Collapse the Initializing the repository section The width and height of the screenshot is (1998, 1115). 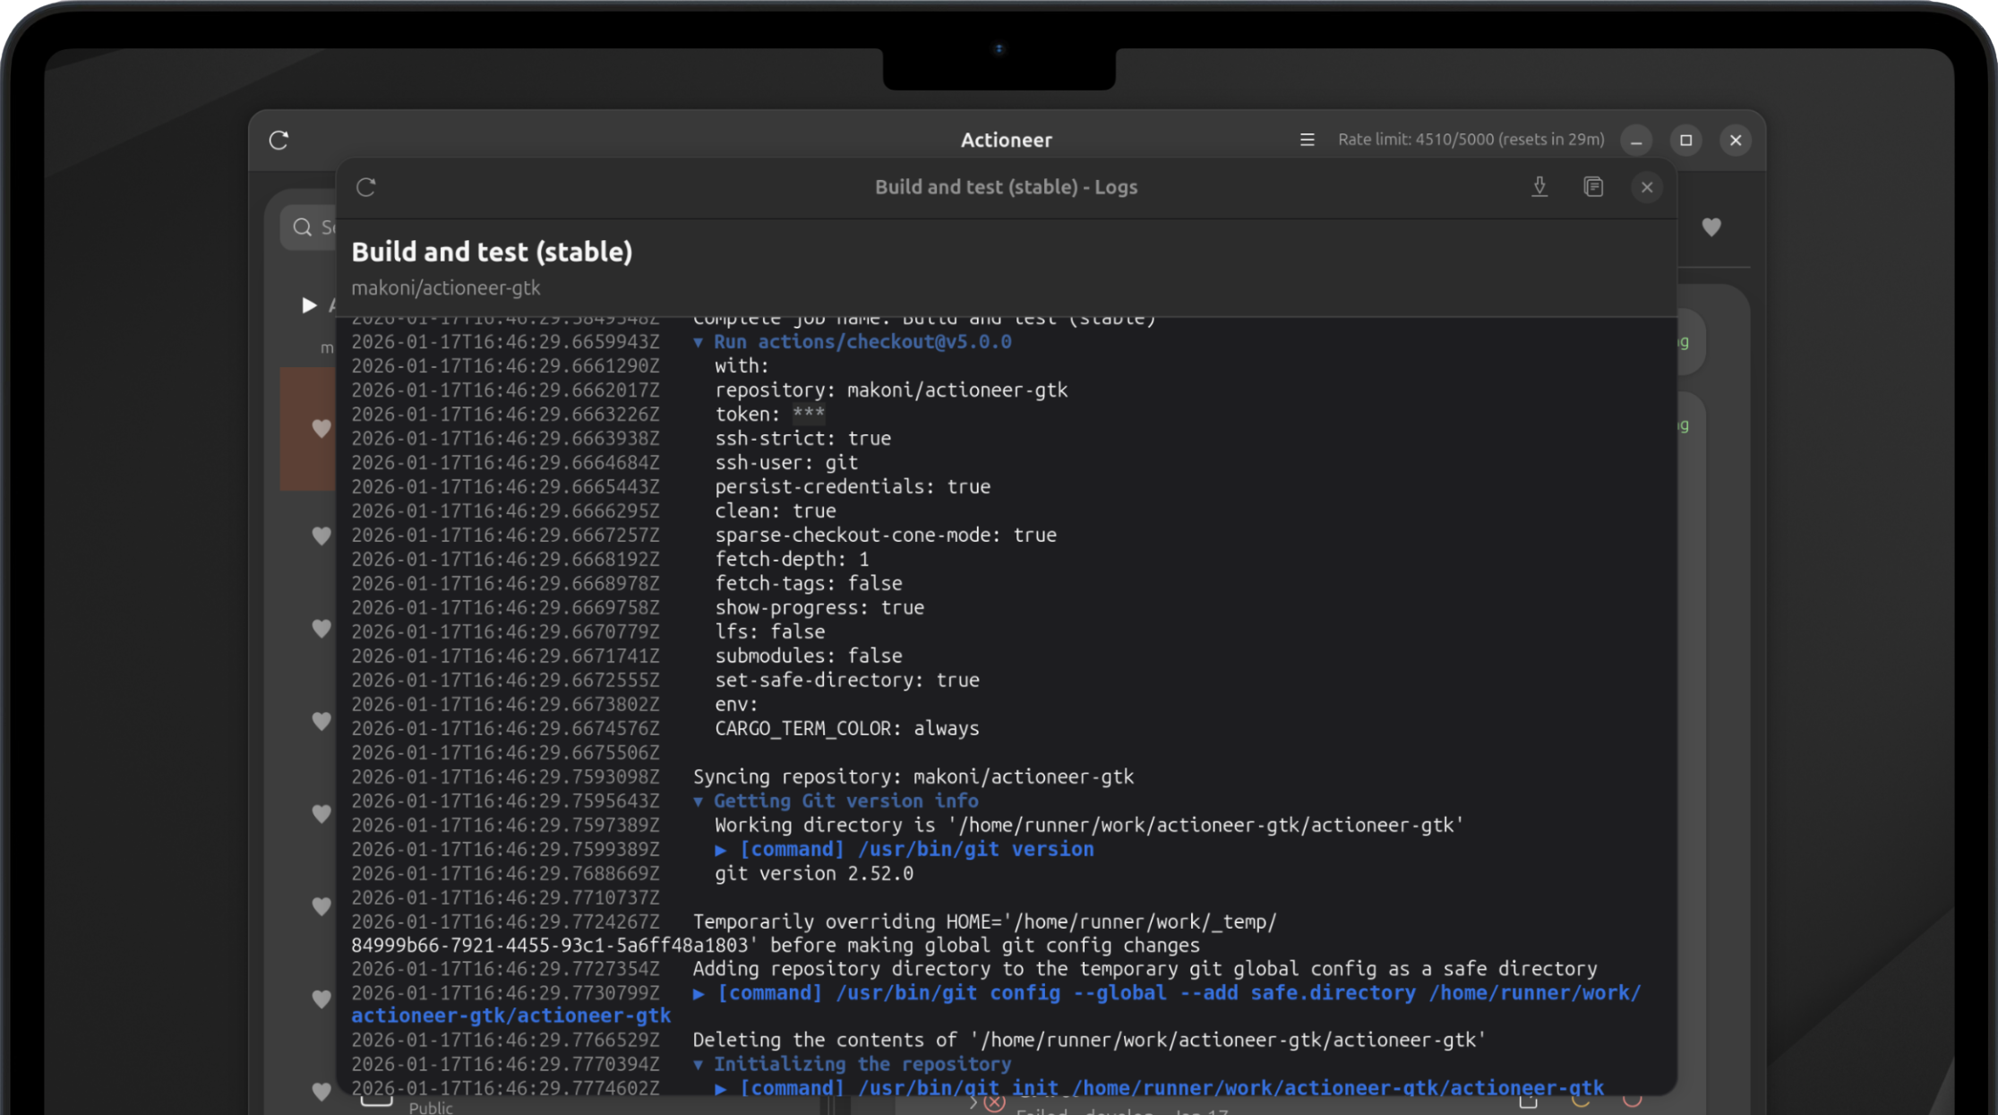tap(699, 1064)
